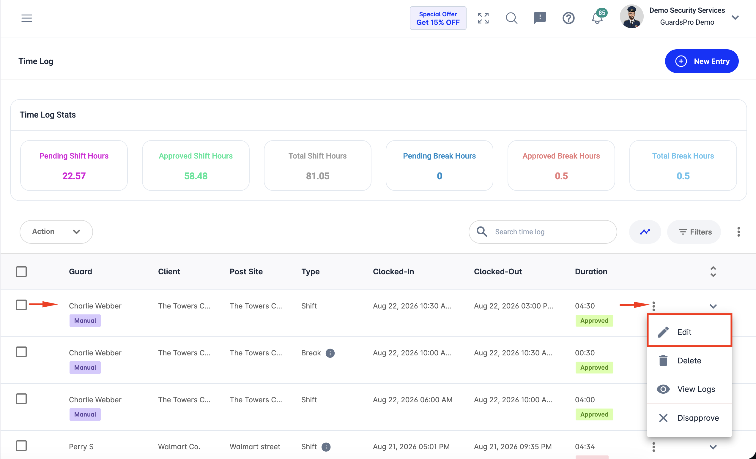Open the Filters button
The height and width of the screenshot is (459, 756).
694,232
